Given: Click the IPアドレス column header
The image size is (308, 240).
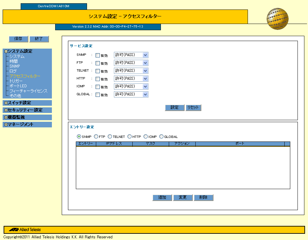Looking at the screenshot, I should pos(114,144).
